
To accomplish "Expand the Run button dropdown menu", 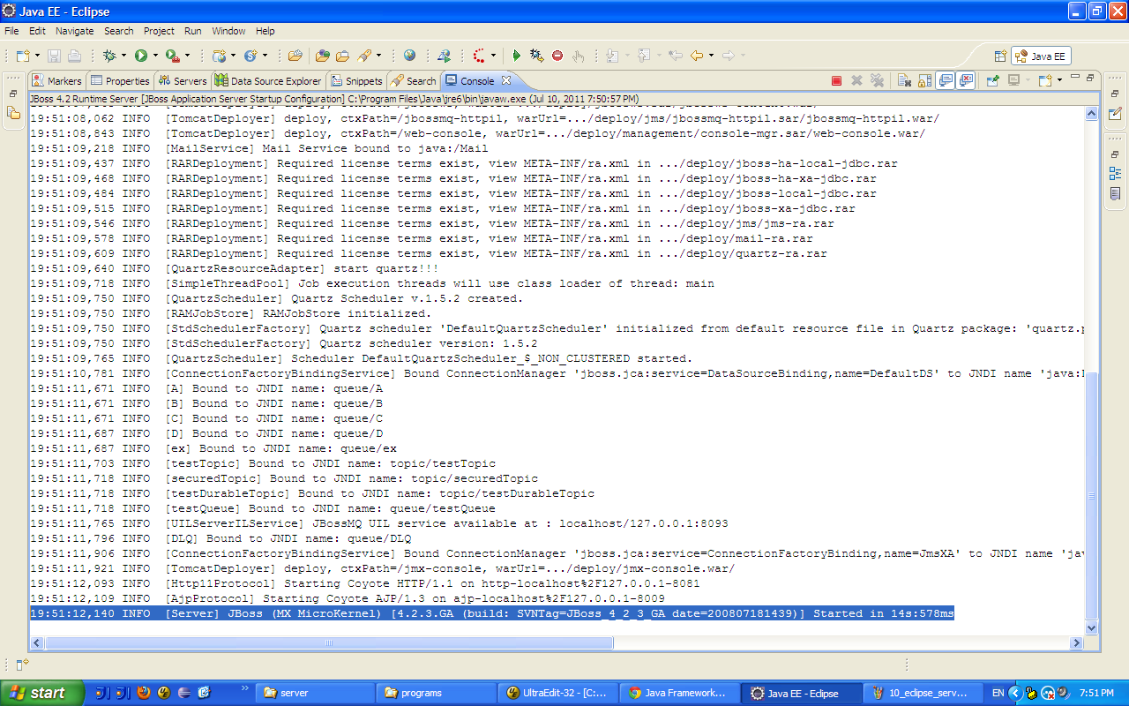I will click(154, 55).
